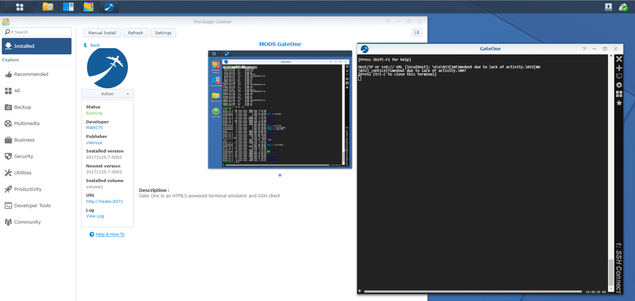Click the GateOne window title logo
This screenshot has height=301, width=635.
(x=364, y=49)
